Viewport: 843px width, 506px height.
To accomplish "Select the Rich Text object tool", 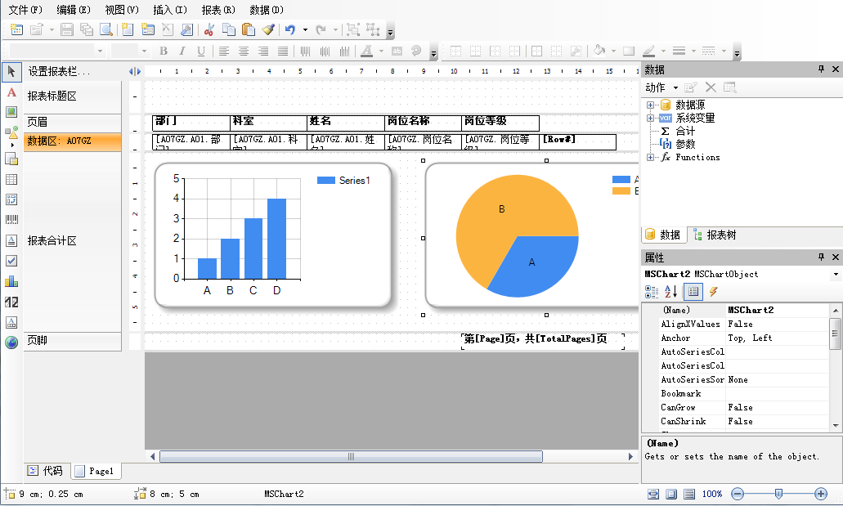I will click(x=11, y=240).
